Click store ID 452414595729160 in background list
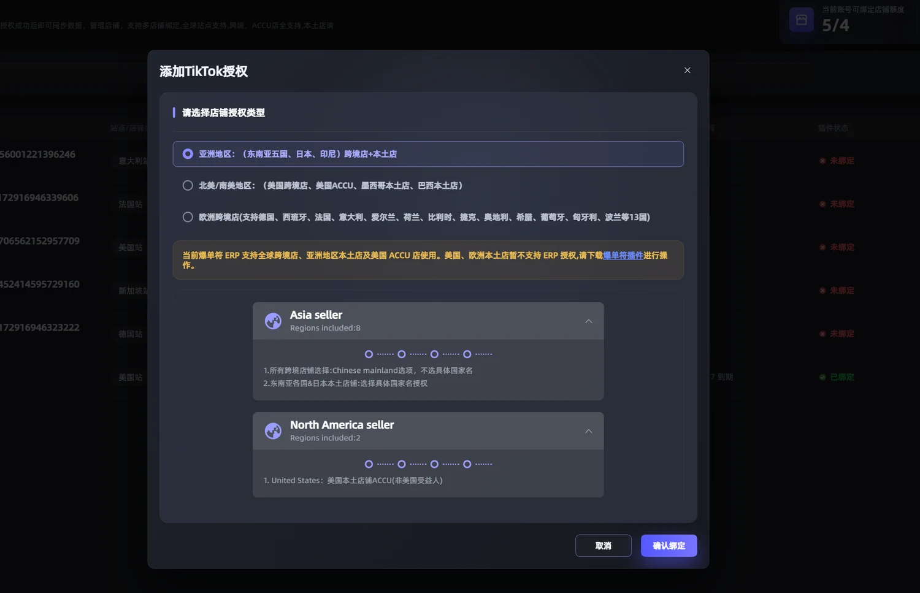This screenshot has height=593, width=920. (x=40, y=284)
